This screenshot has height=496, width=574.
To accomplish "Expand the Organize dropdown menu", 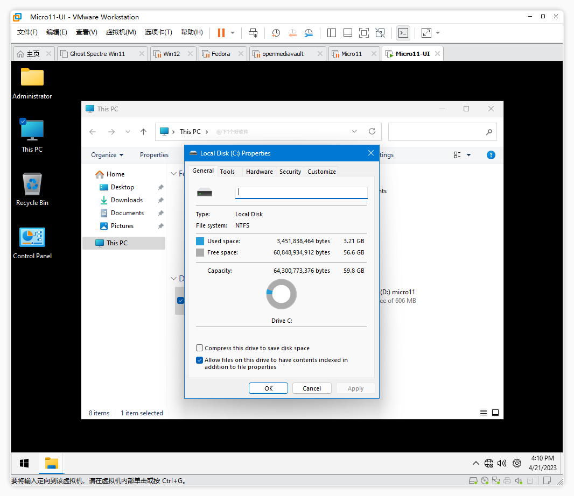I will 107,155.
